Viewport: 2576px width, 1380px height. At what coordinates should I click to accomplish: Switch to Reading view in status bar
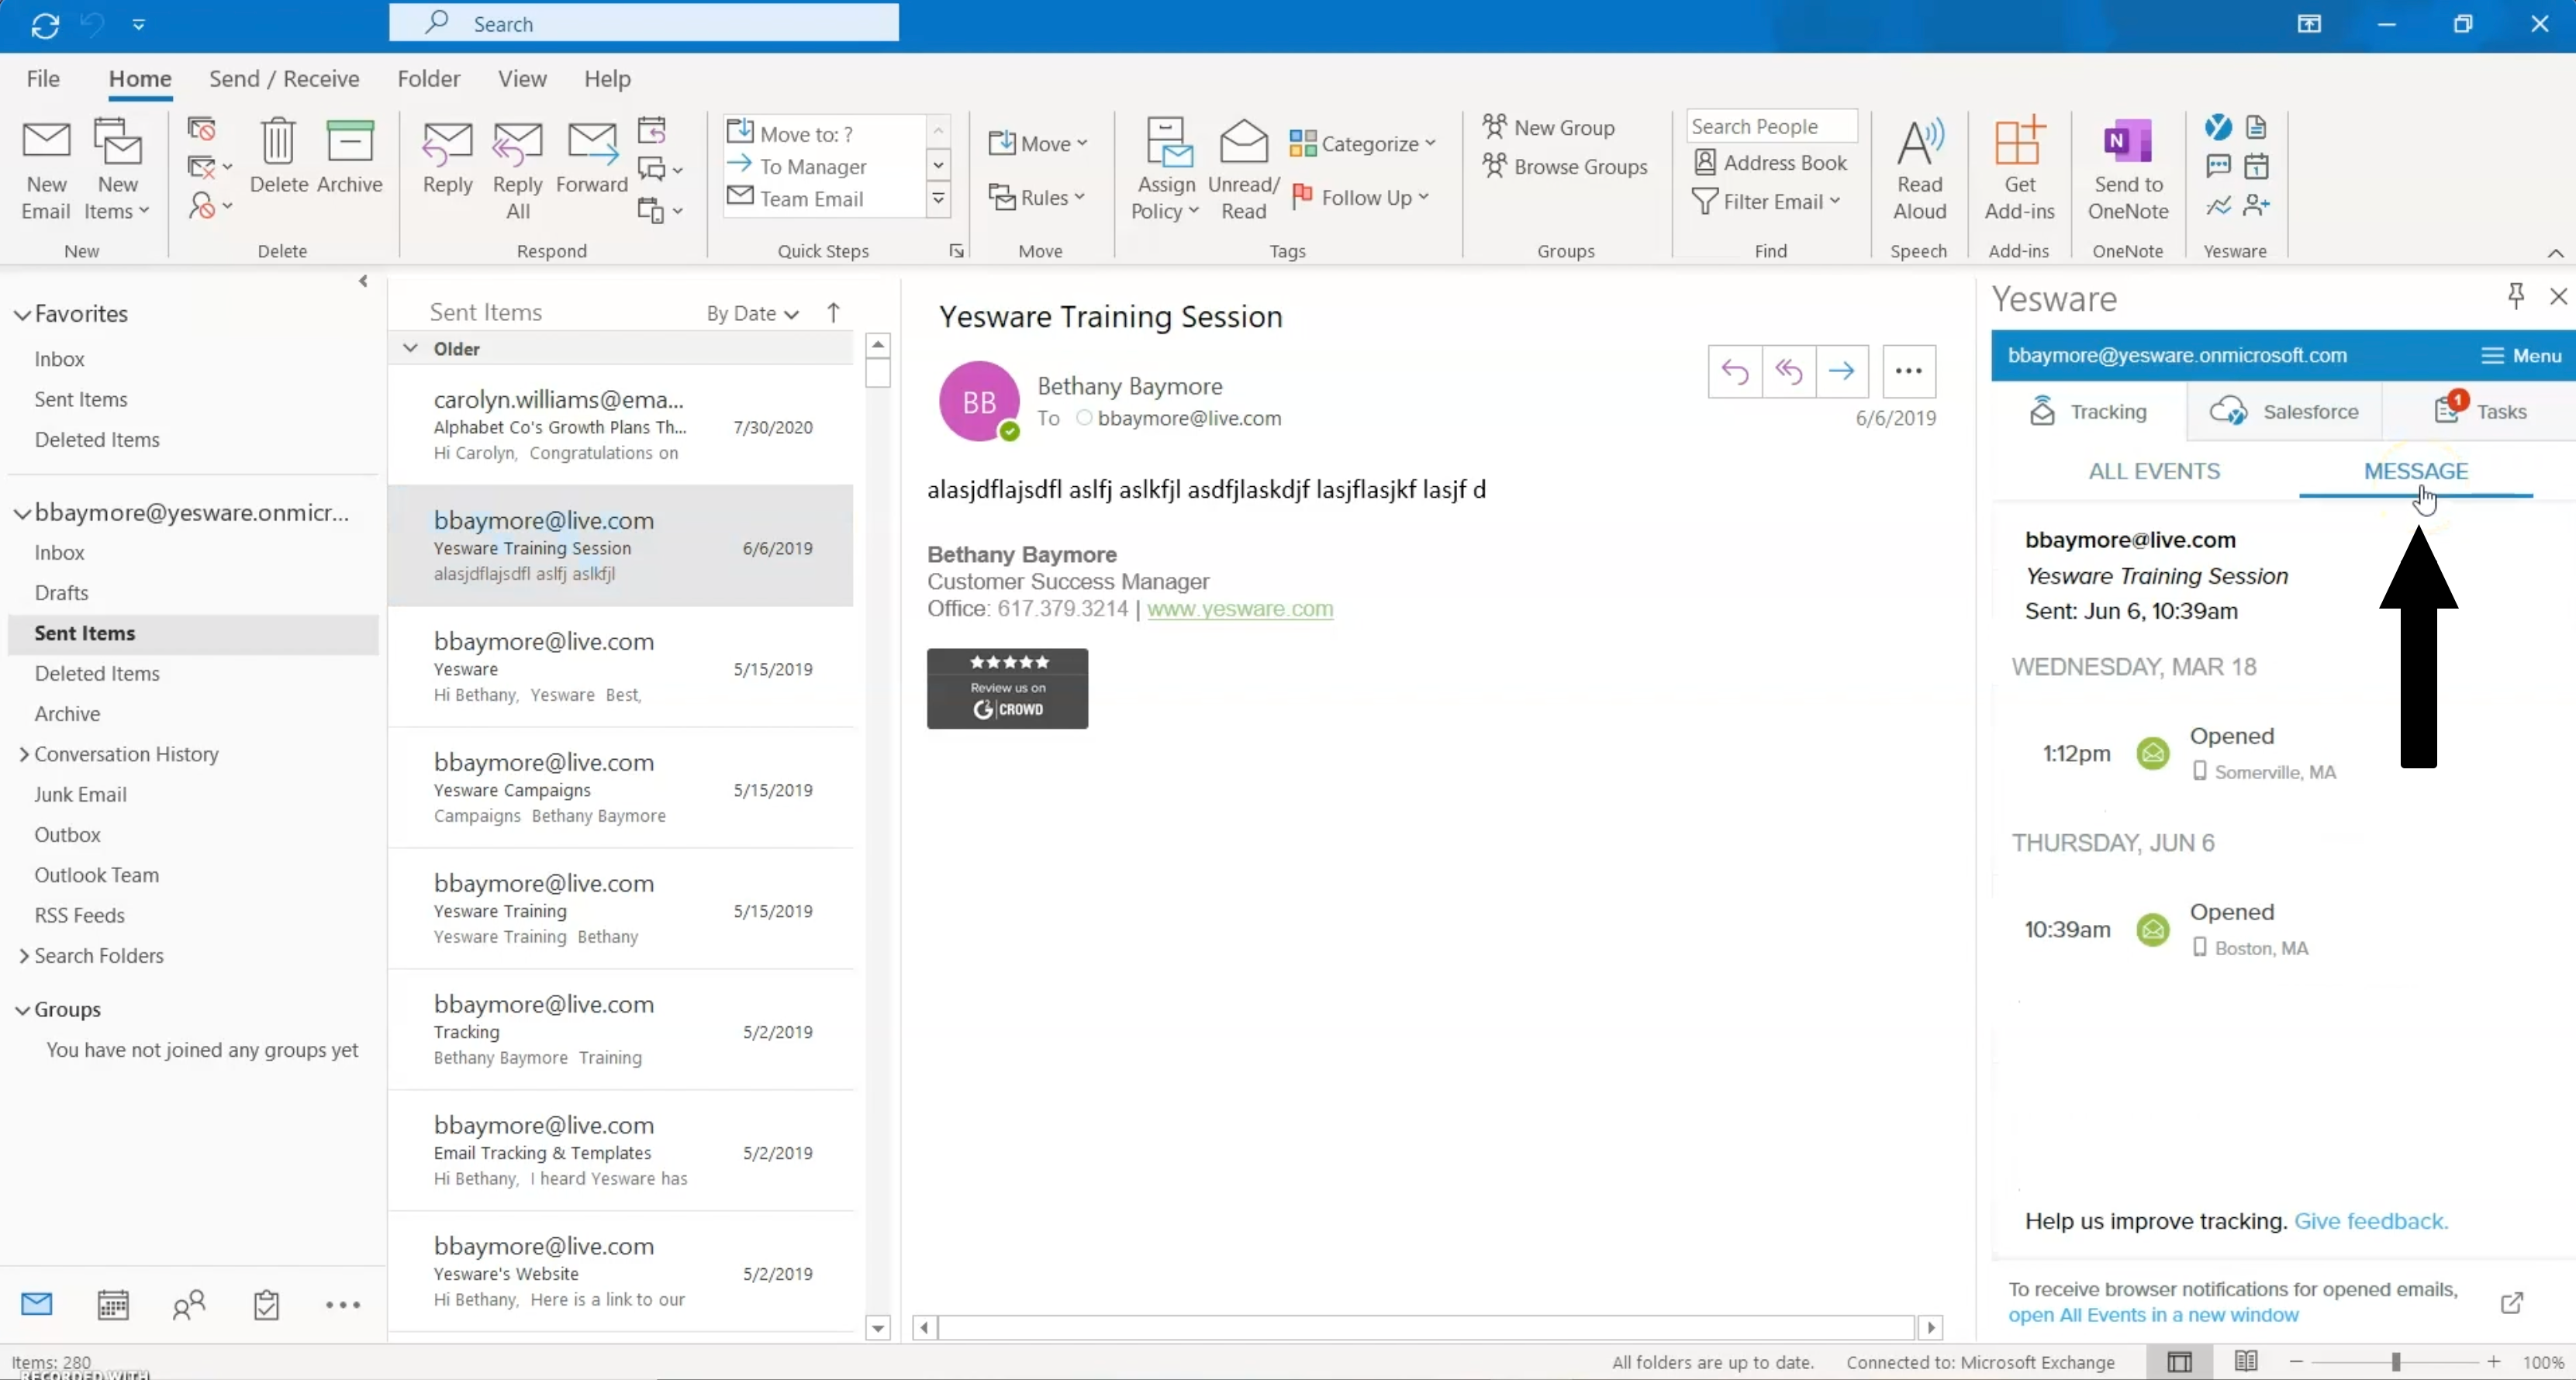pyautogui.click(x=2246, y=1361)
